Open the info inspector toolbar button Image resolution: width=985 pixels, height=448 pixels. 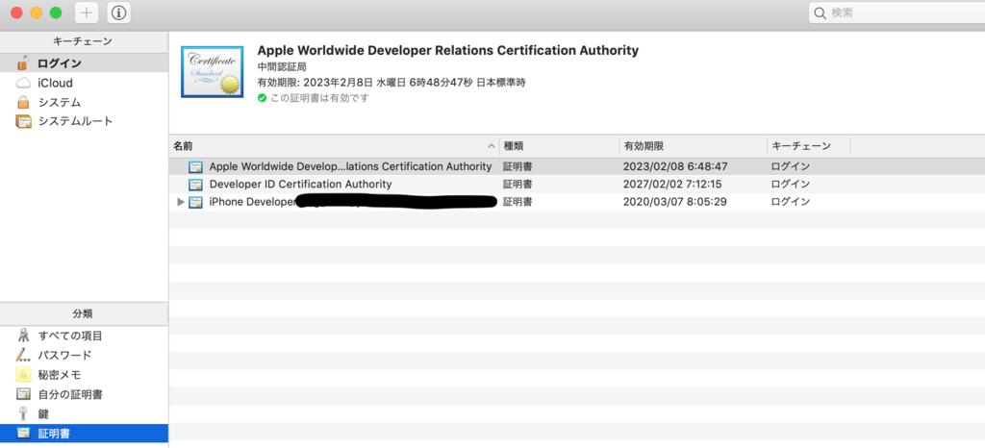[118, 12]
